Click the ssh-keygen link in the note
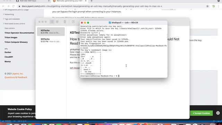This screenshot has width=222, height=125. click(75, 68)
